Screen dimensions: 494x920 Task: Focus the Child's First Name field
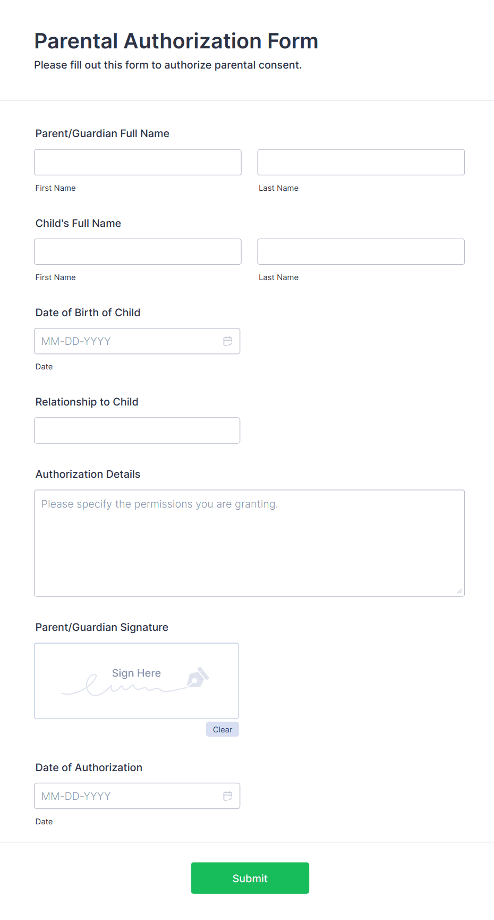(x=138, y=252)
